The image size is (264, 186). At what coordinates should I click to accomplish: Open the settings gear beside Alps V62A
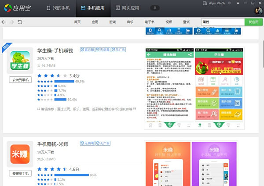click(x=229, y=3)
